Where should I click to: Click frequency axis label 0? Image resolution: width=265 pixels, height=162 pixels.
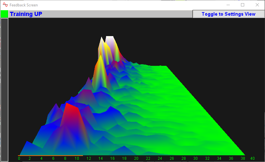[x=19, y=158]
